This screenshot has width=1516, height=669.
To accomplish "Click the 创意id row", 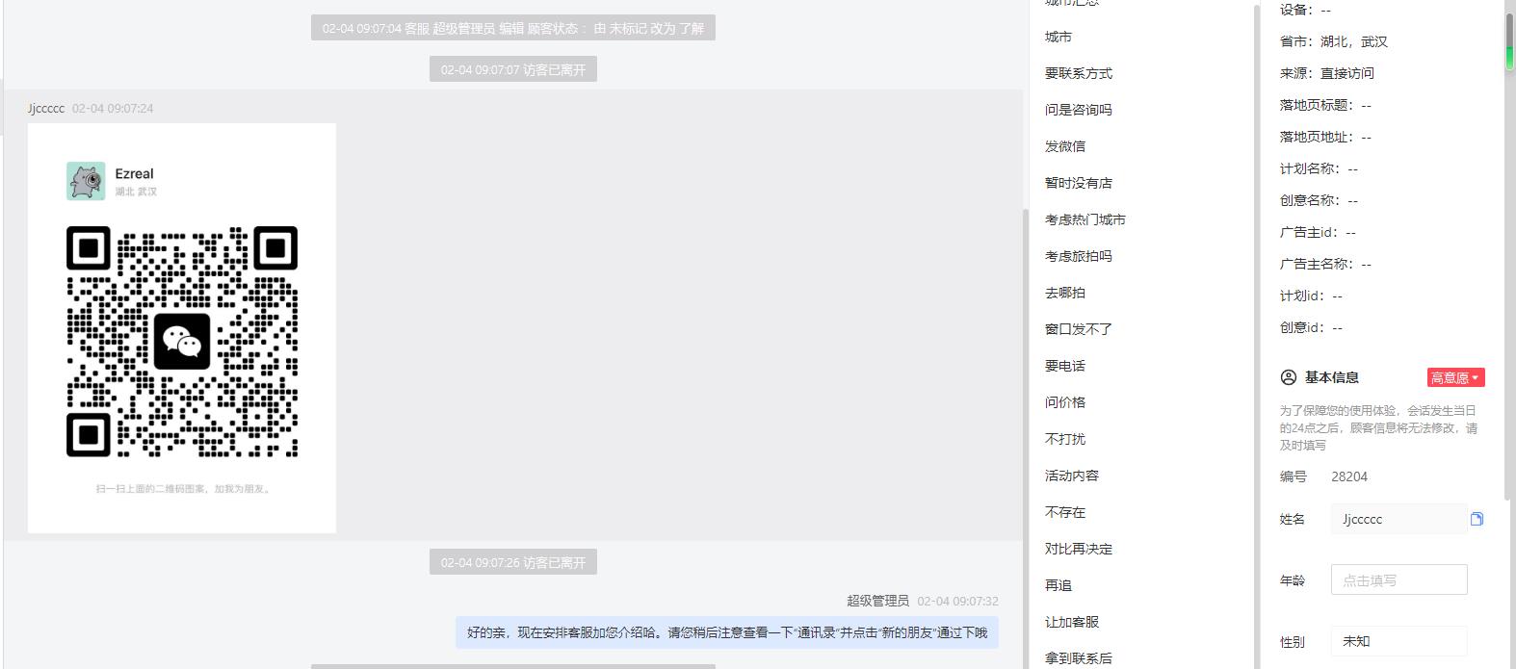I will pyautogui.click(x=1311, y=327).
